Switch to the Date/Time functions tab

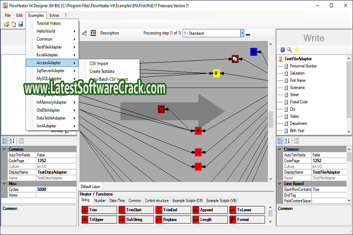point(117,200)
